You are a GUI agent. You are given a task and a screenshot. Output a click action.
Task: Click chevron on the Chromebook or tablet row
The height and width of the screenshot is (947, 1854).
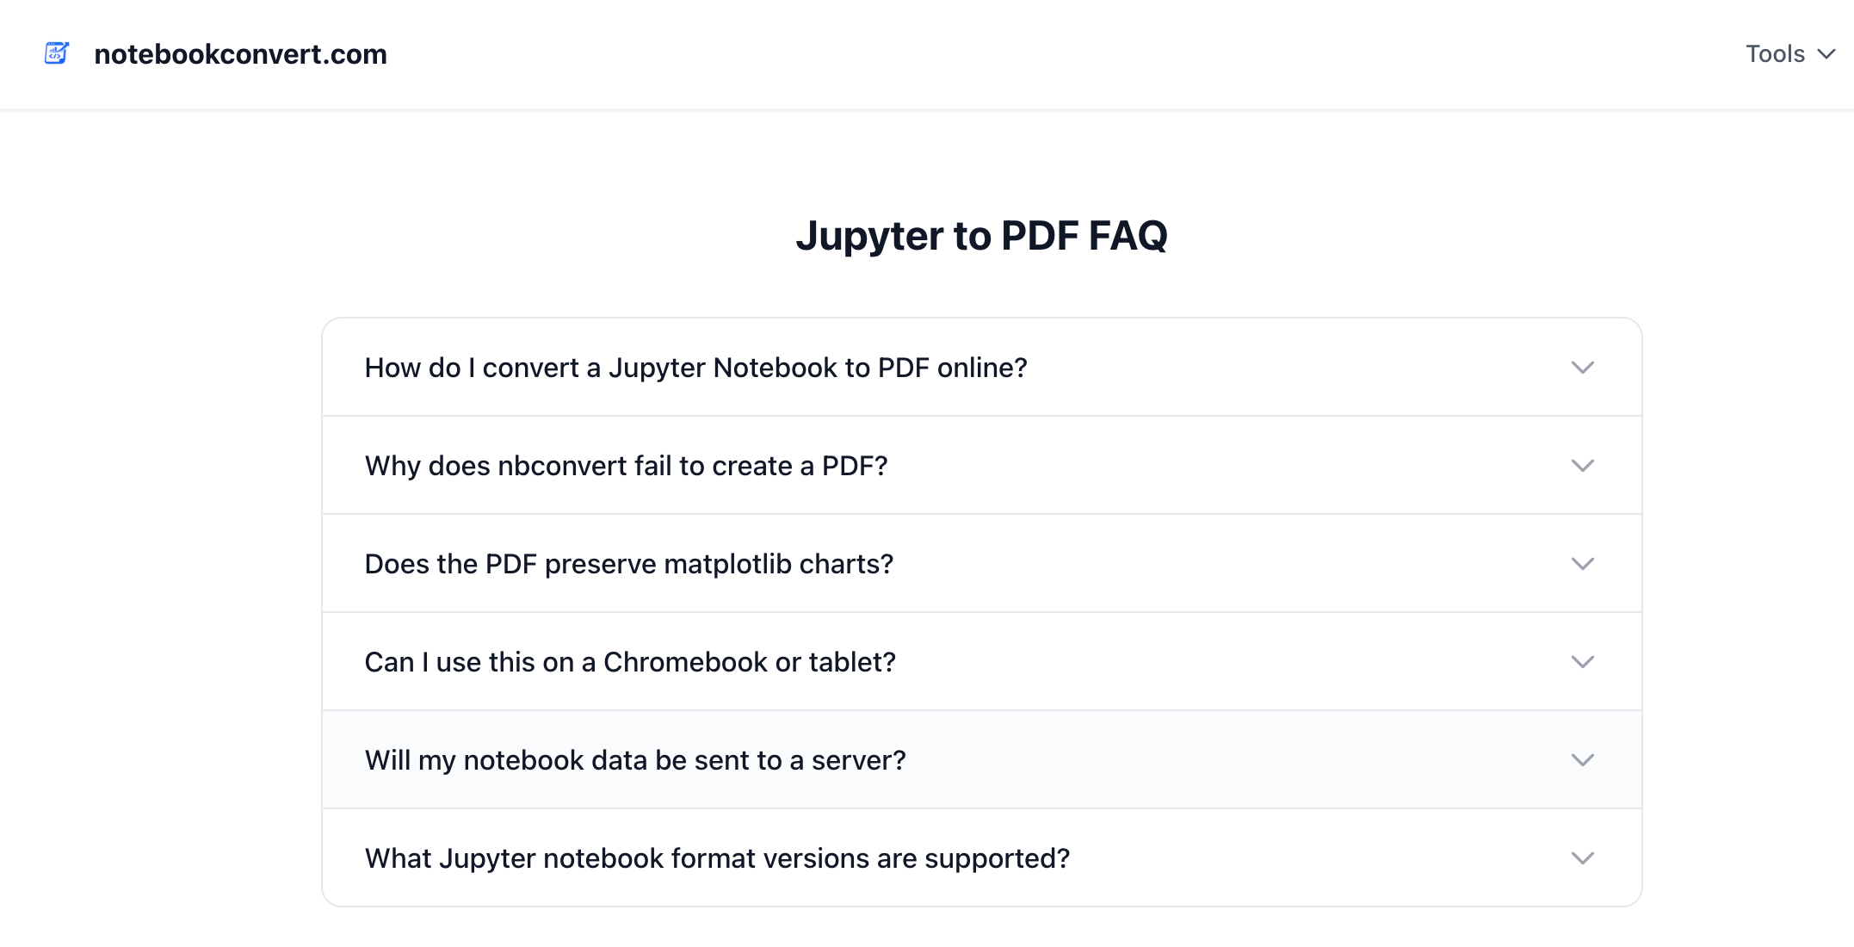(x=1582, y=662)
